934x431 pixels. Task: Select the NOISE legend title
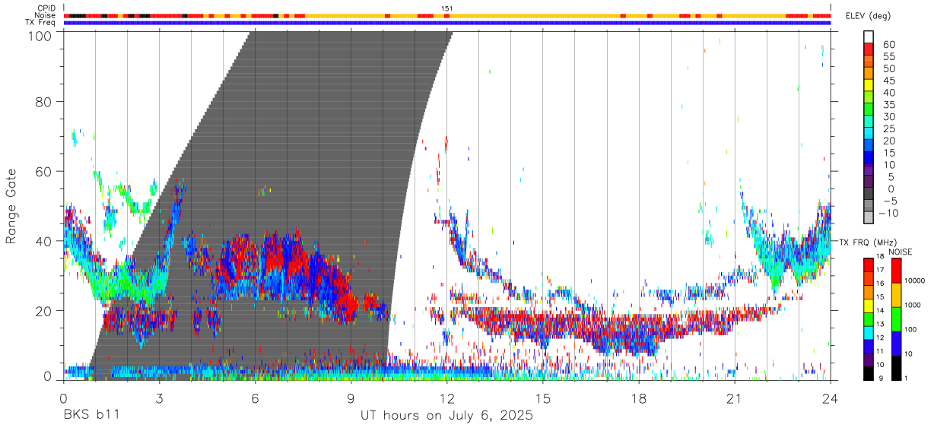pyautogui.click(x=900, y=252)
